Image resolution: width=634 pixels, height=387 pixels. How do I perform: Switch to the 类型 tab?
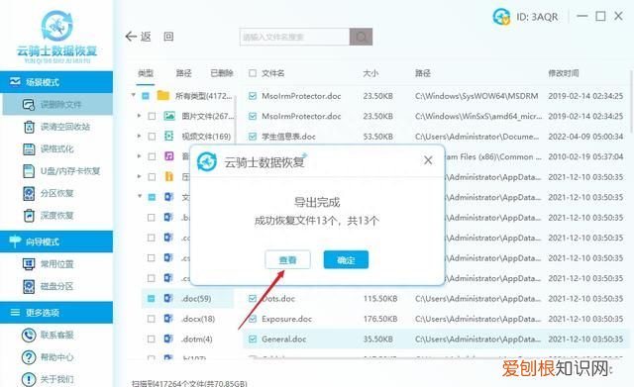point(146,73)
